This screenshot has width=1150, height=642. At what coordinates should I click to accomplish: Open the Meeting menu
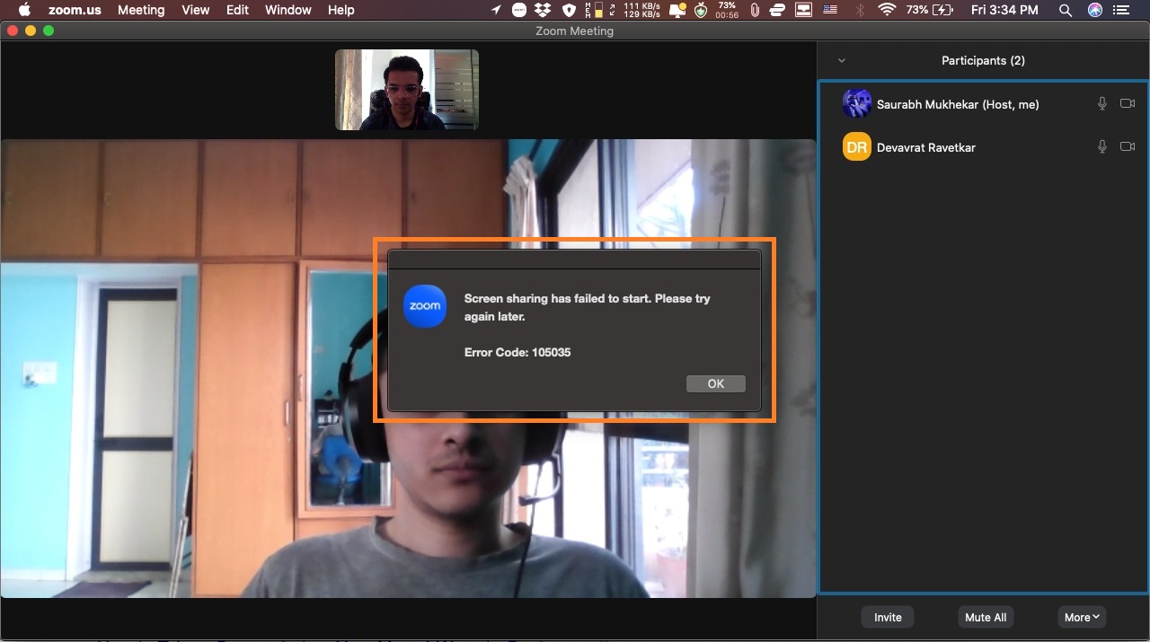tap(141, 10)
